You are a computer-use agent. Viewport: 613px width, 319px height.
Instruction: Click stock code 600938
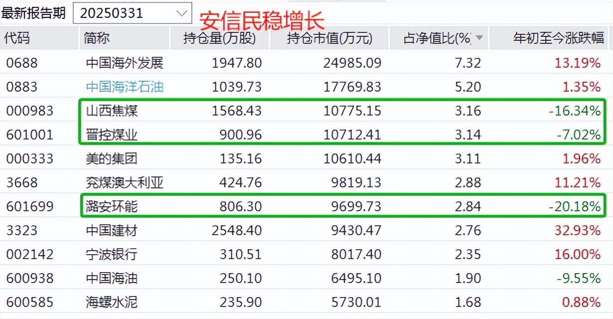point(30,278)
